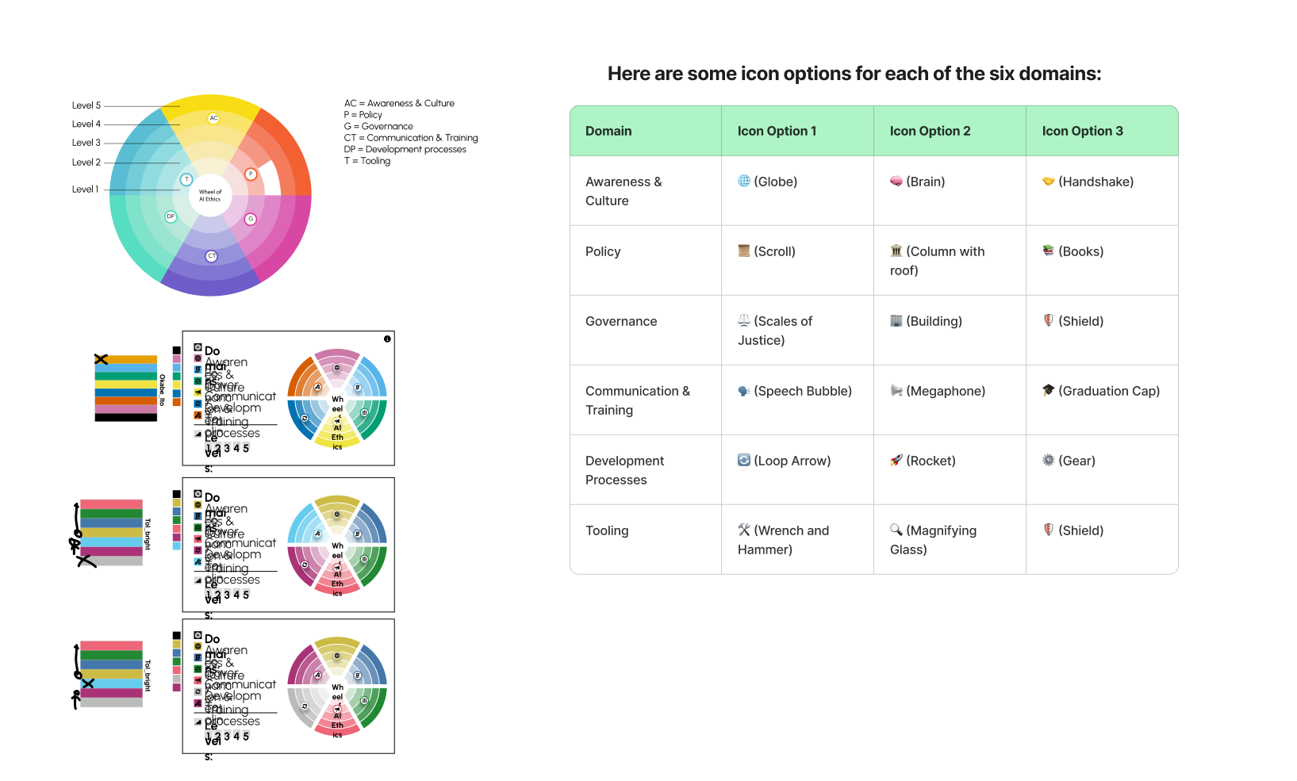
Task: Select the T marker on the rainbow wheel
Action: (186, 179)
